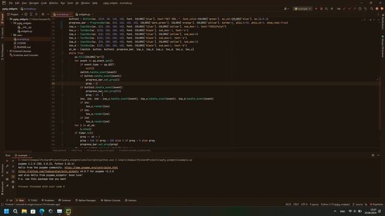Open the Refactor menu
Viewport: 385px width, 216px height.
54,3
